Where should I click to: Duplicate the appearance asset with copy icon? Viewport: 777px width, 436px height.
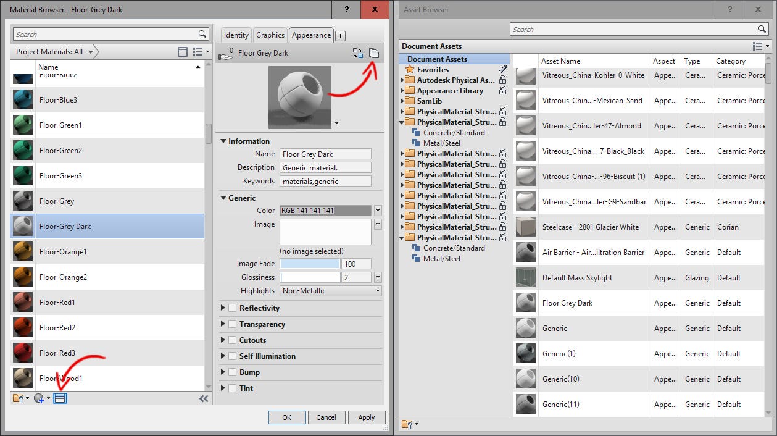pos(375,53)
